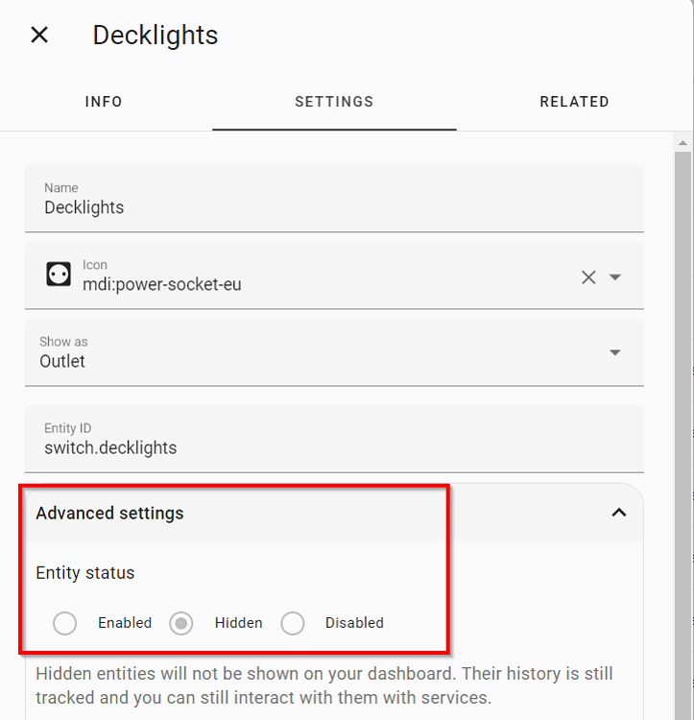Screen dimensions: 694x720
Task: Collapse the Advanced settings section
Action: point(619,513)
